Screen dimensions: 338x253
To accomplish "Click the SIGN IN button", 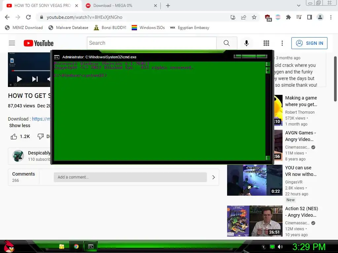I will coord(309,43).
